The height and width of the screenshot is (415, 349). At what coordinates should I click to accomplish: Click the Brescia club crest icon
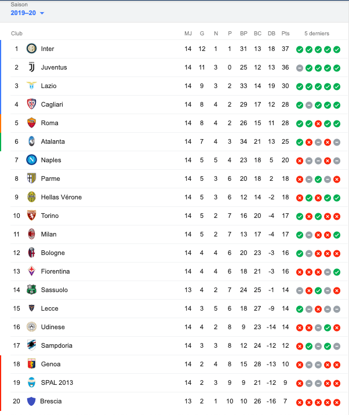pyautogui.click(x=32, y=401)
